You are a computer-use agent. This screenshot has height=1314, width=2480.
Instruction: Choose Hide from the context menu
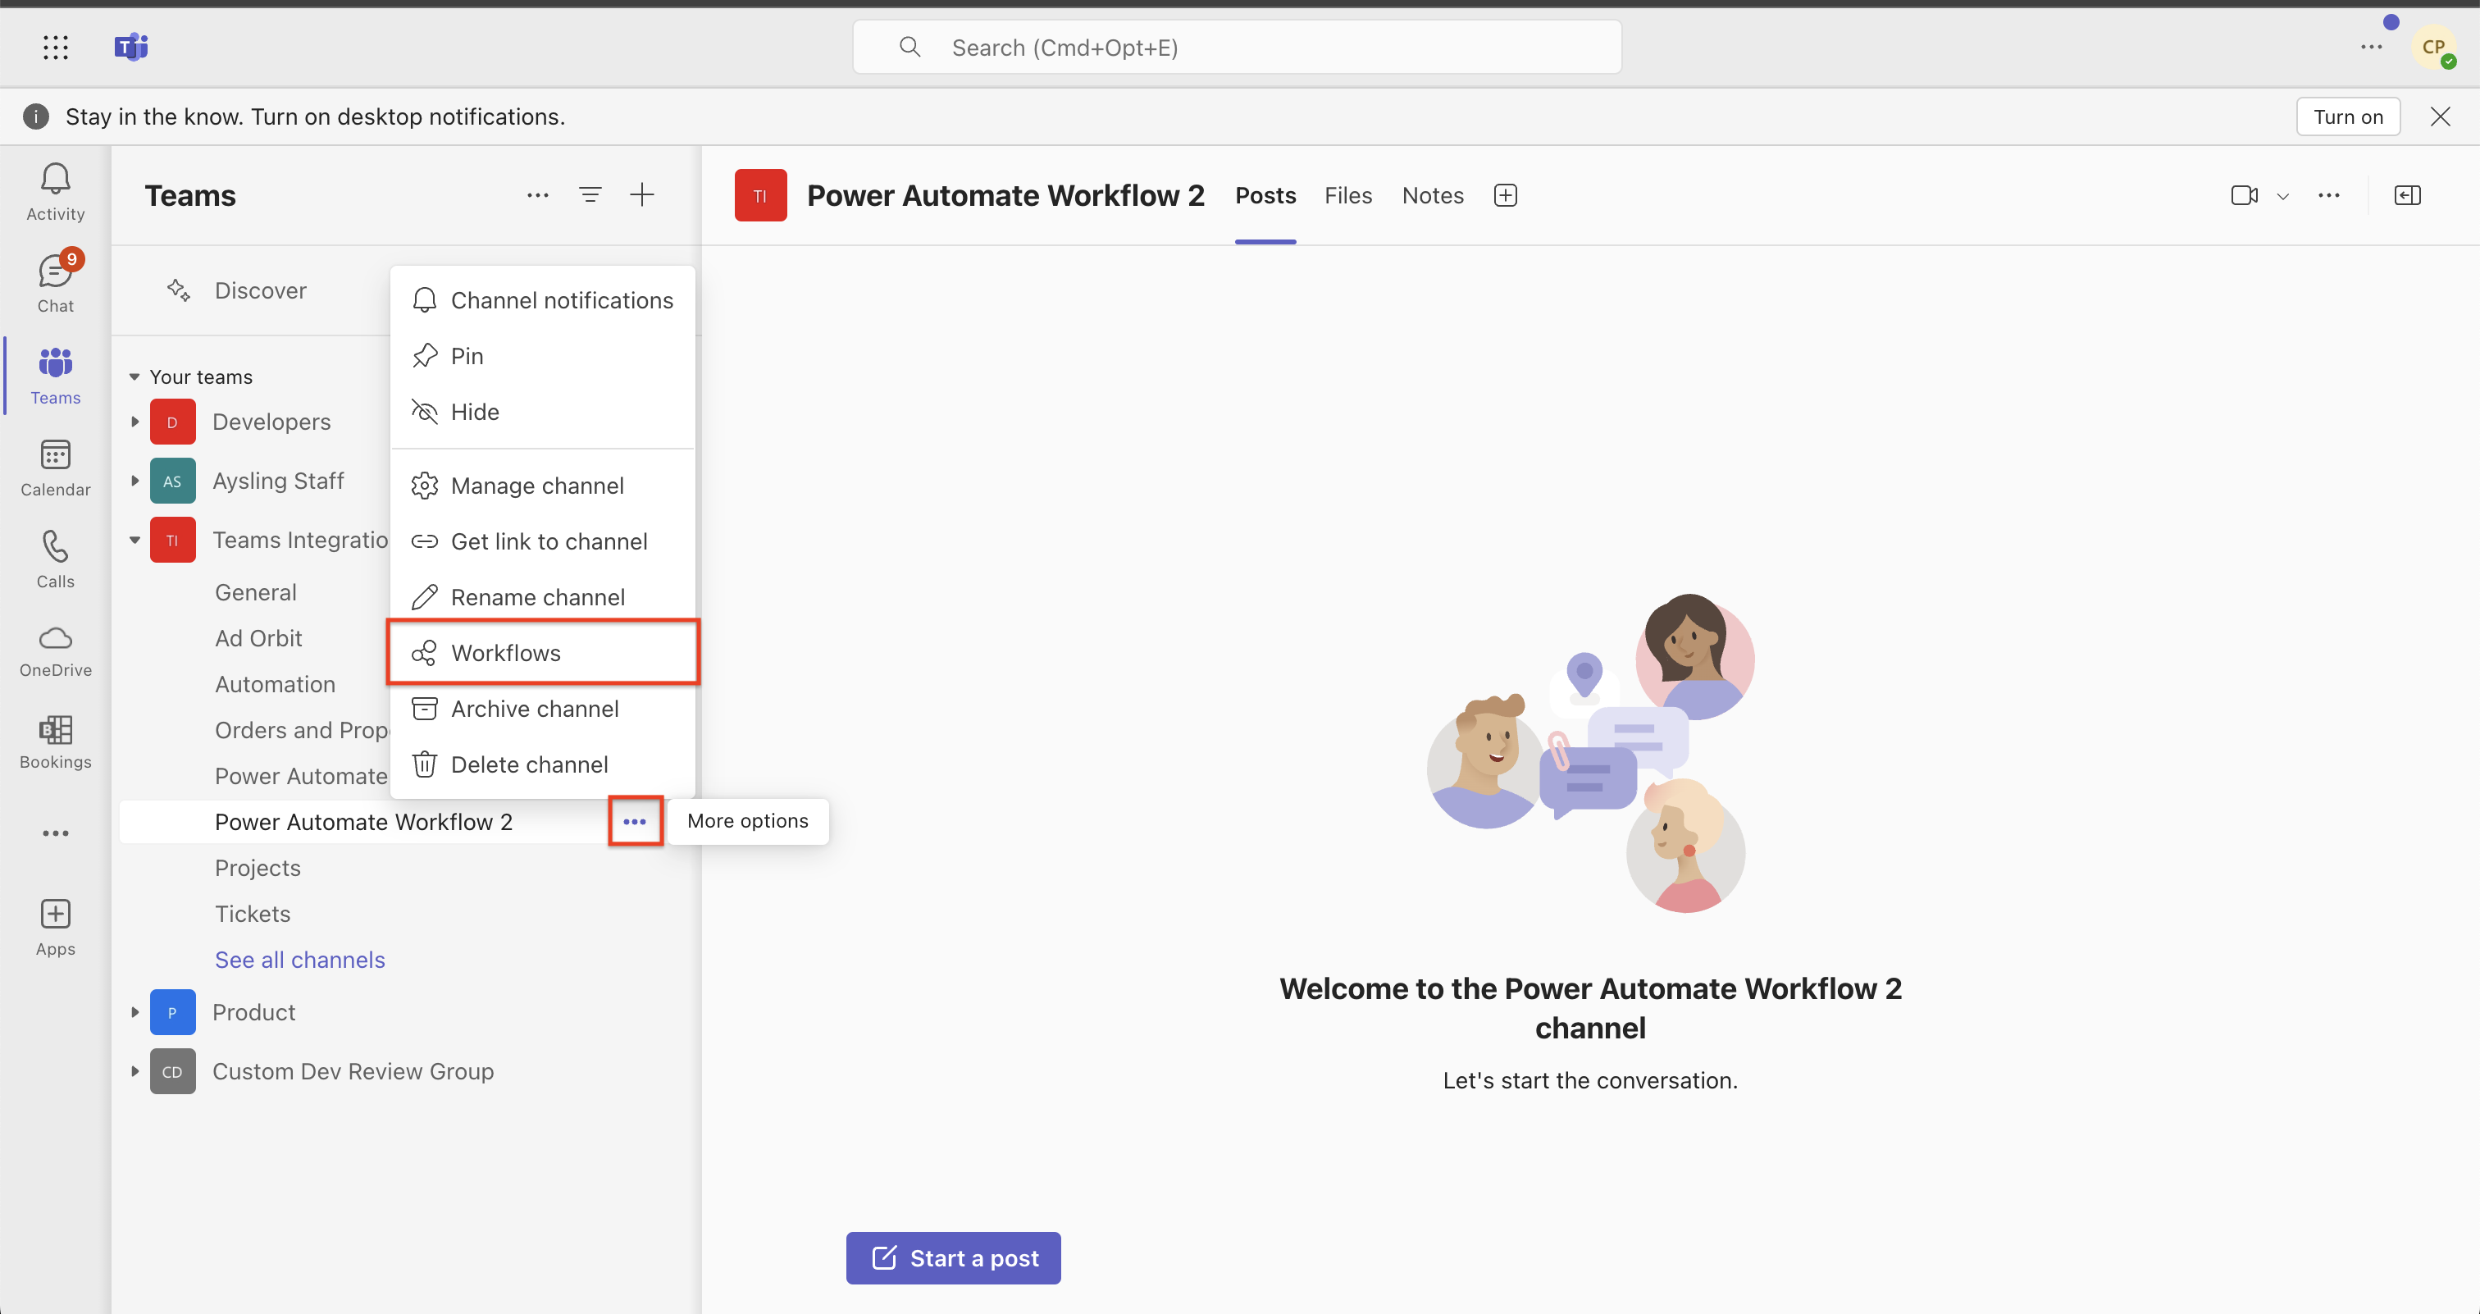543,412
